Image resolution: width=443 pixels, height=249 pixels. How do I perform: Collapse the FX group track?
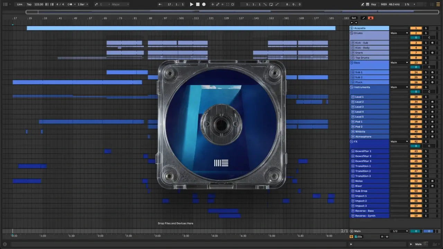point(352,141)
